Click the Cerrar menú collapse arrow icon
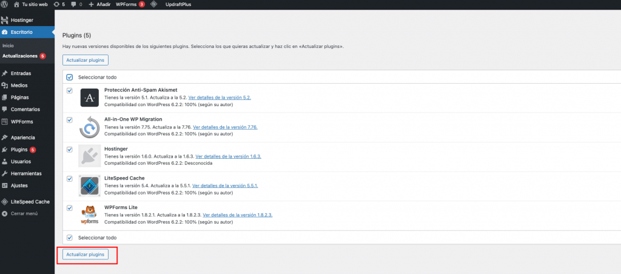Screen dimensions: 621x274 point(5,213)
